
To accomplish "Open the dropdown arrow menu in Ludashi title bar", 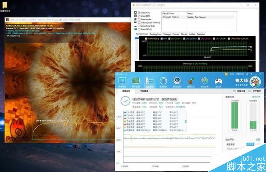I will pyautogui.click(x=251, y=74).
